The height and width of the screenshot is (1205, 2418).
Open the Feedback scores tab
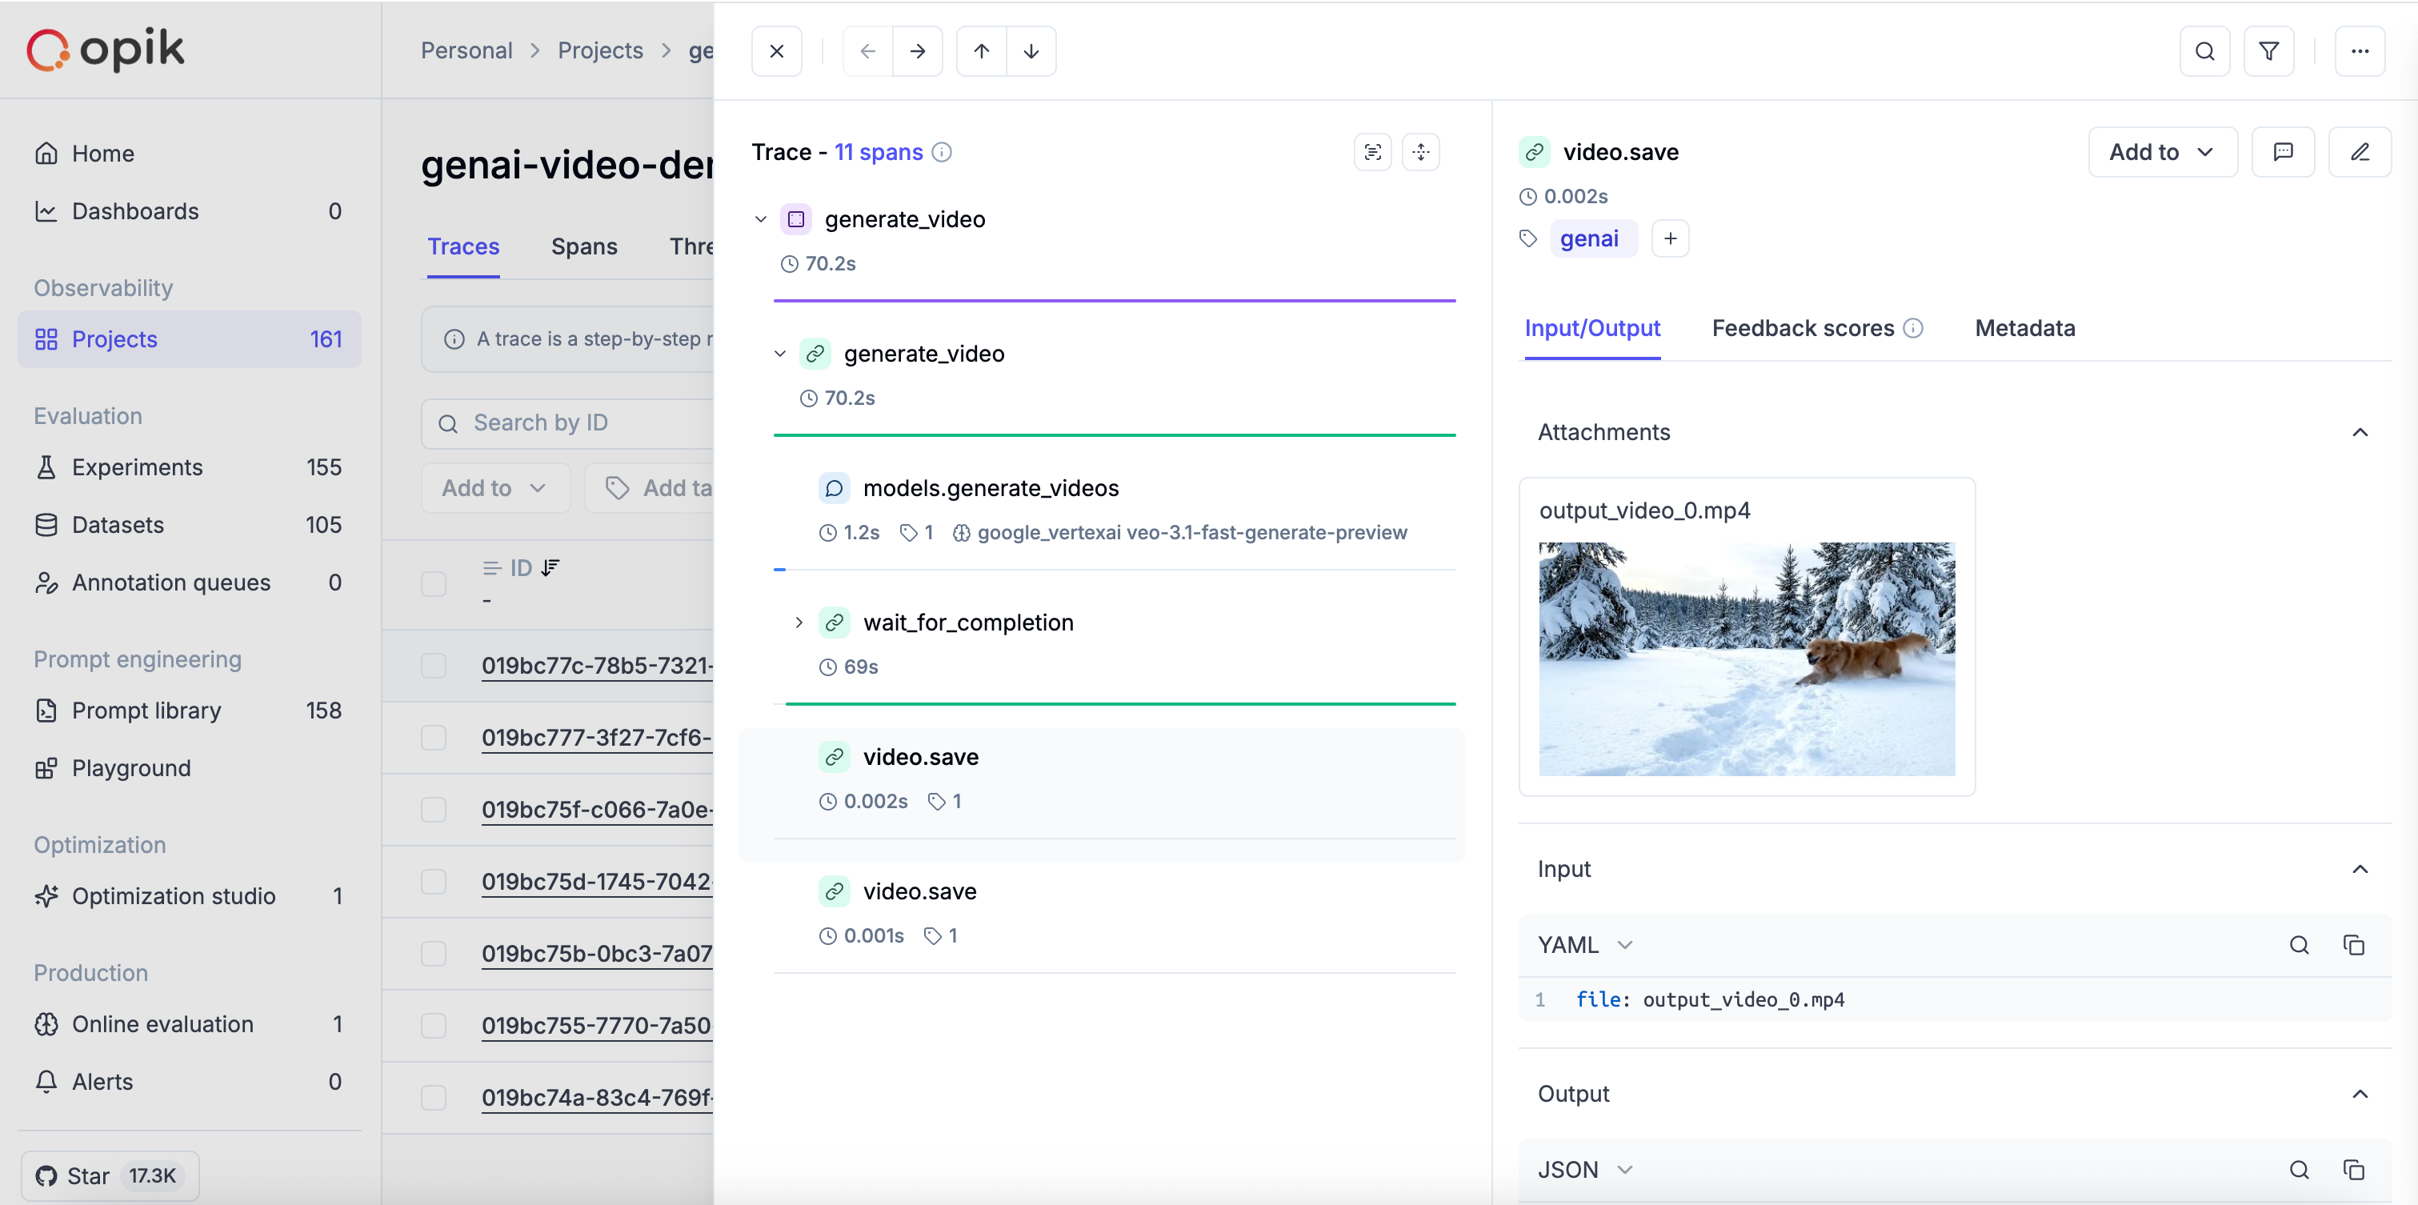1802,329
